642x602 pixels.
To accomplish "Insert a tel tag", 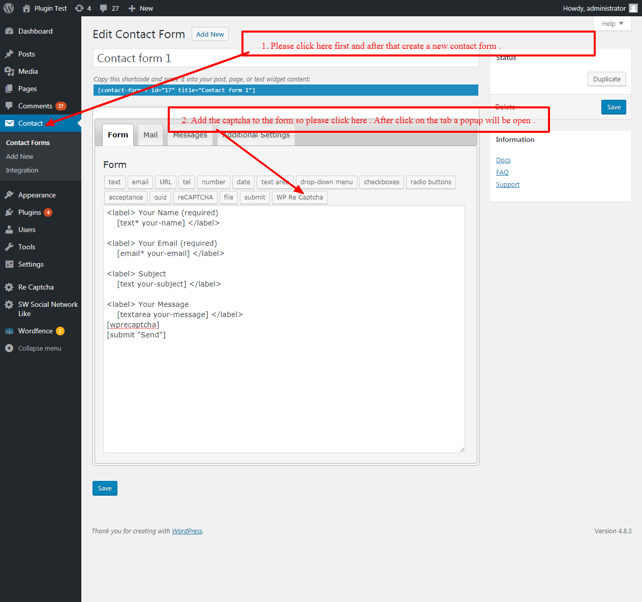I will (187, 182).
